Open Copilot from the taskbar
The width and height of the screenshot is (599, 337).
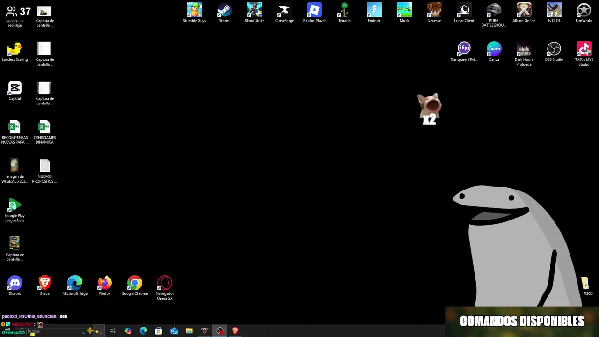pos(128,331)
